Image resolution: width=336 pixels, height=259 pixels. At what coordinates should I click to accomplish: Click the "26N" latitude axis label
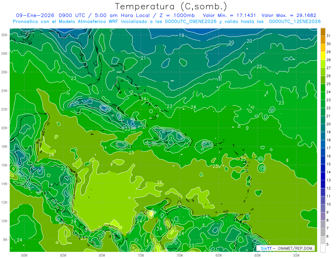click(4, 72)
